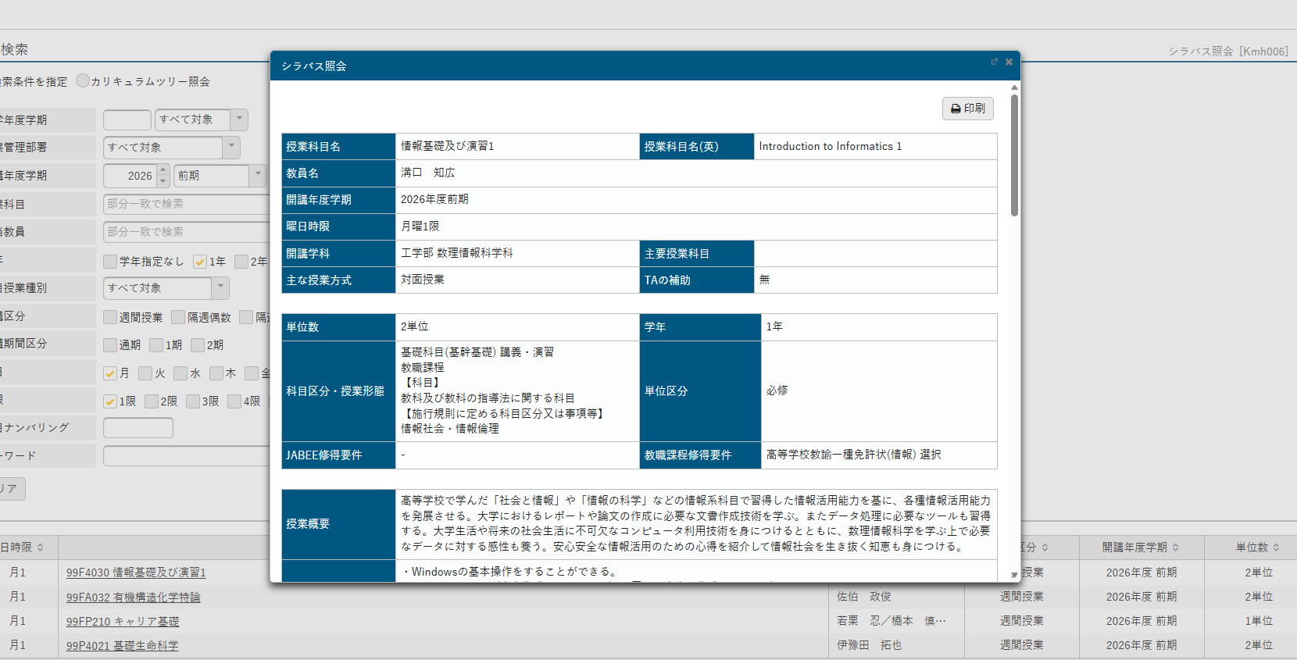Open course link 99FA032 有機構造化学特論
This screenshot has width=1297, height=660.
click(x=134, y=598)
